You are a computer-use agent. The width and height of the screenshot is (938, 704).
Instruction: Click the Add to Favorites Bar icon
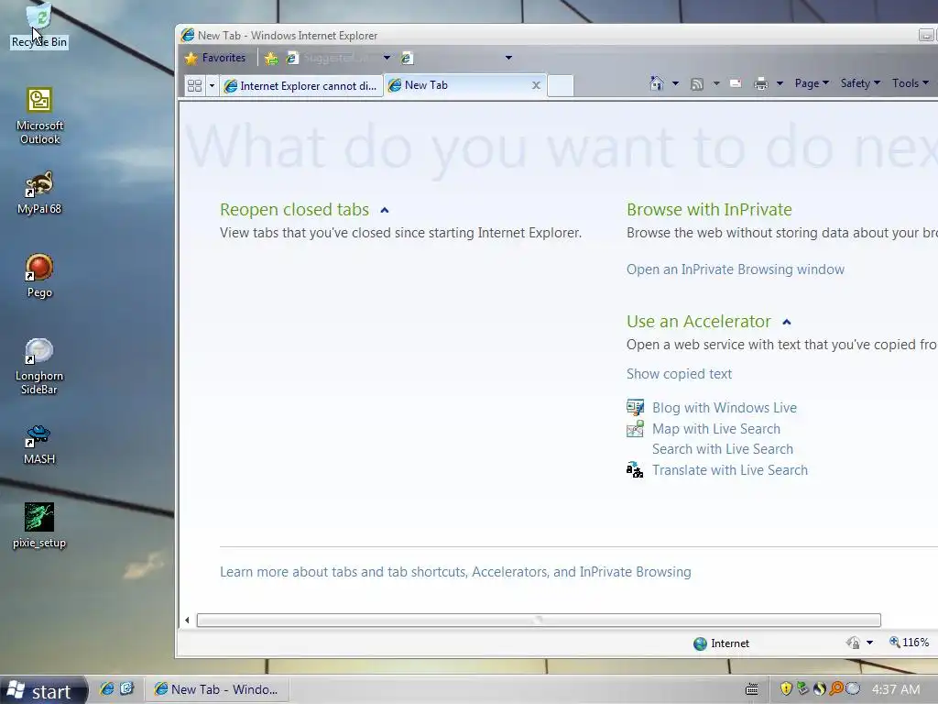point(271,58)
